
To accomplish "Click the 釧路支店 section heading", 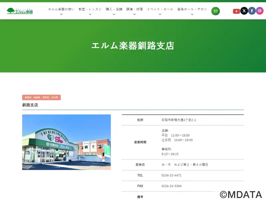I will [x=30, y=105].
